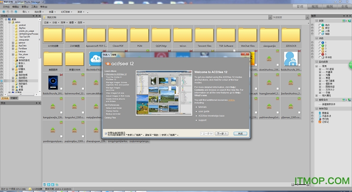Expand the ISO 速率 auto category
The image size is (352, 192).
[x=320, y=69]
